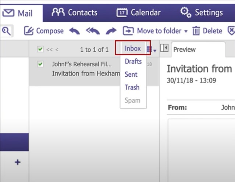Toggle the select-all checkbox in list header
This screenshot has width=235, height=182.
pyautogui.click(x=40, y=49)
